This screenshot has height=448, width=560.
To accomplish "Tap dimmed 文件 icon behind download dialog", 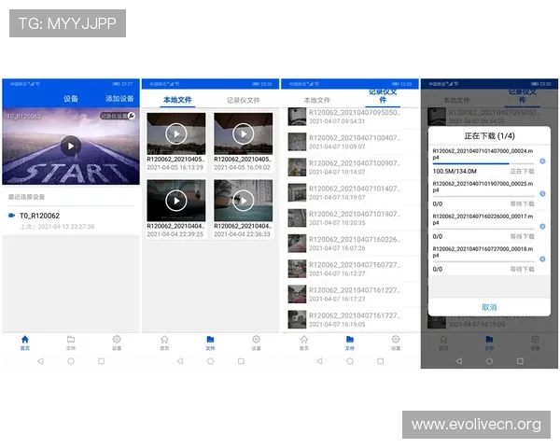I will pos(489,343).
